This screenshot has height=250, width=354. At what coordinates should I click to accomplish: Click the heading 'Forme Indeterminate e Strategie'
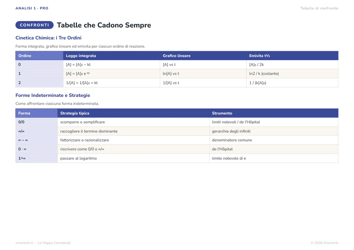point(53,95)
